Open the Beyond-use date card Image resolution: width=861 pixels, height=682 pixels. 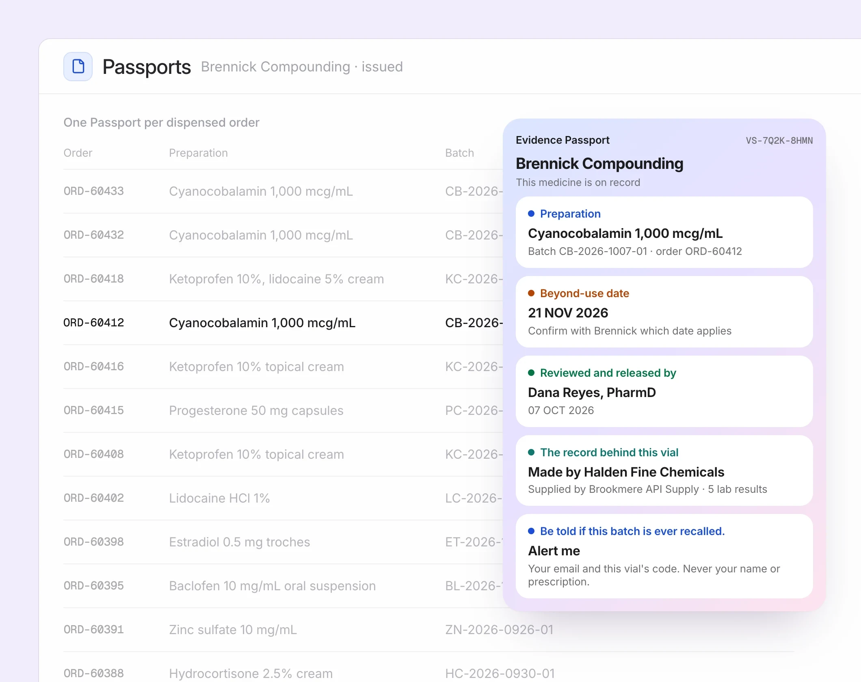click(664, 312)
